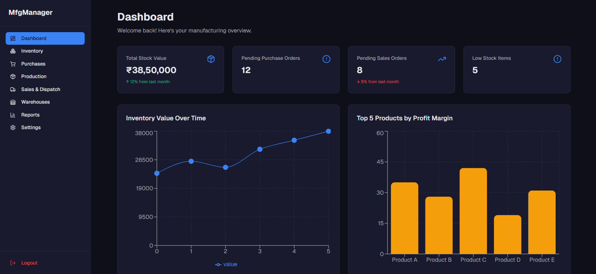Image resolution: width=596 pixels, height=274 pixels.
Task: Click the package icon on Total Stock Value
Action: click(x=211, y=59)
